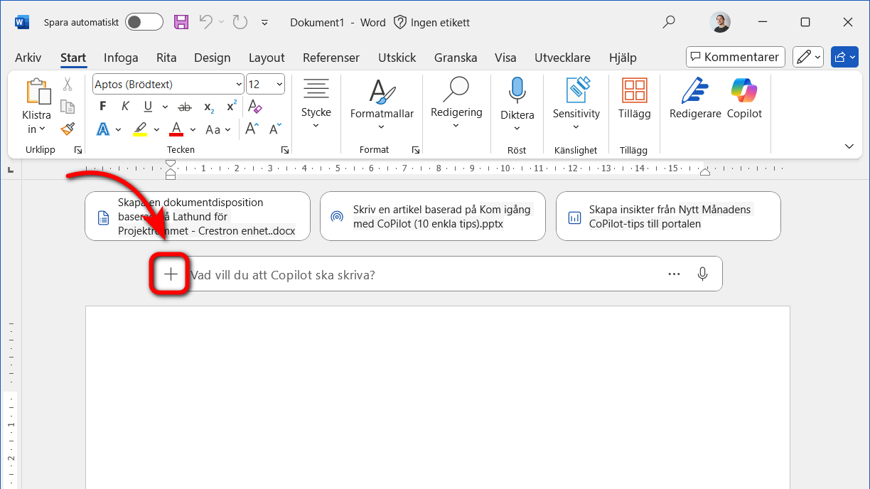Click the Klistra in clipboard icon

pos(38,92)
